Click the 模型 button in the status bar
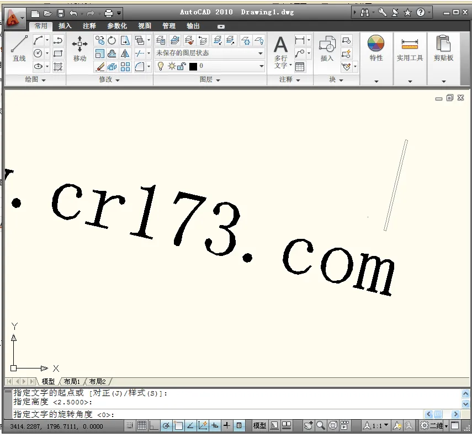The height and width of the screenshot is (438, 472). coord(259,426)
